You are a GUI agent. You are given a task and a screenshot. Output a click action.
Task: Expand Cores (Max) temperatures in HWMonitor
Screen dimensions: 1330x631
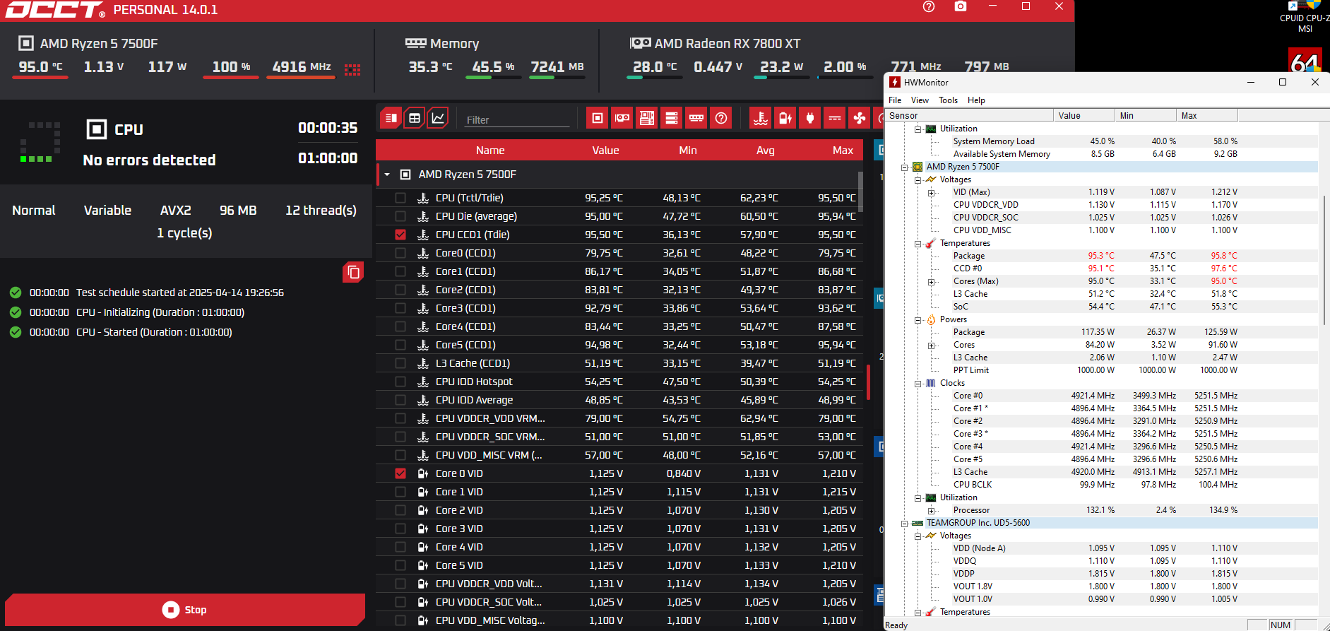pyautogui.click(x=931, y=282)
